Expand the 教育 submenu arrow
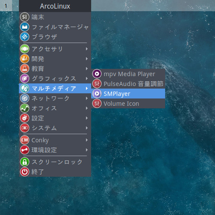The width and height of the screenshot is (215, 215). click(87, 69)
